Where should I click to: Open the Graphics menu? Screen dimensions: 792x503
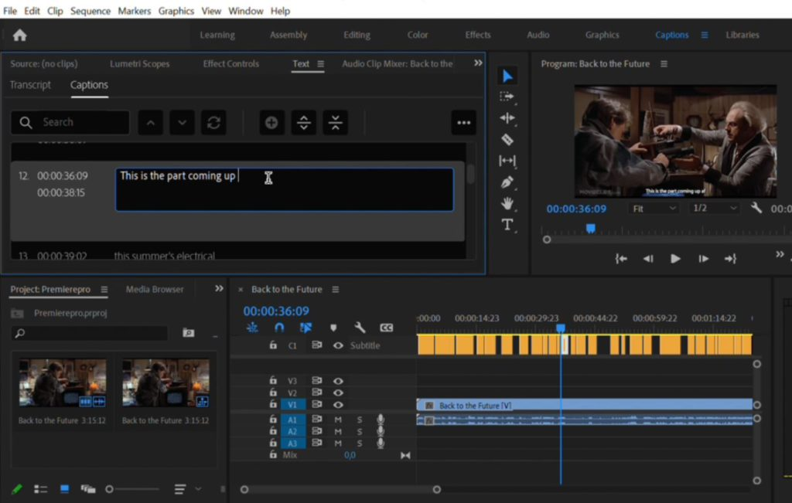(176, 11)
